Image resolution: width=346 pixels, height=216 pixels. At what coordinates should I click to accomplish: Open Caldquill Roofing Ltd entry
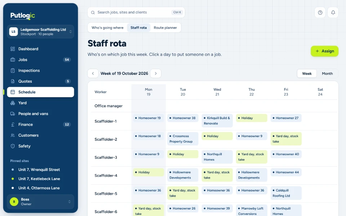click(286, 193)
